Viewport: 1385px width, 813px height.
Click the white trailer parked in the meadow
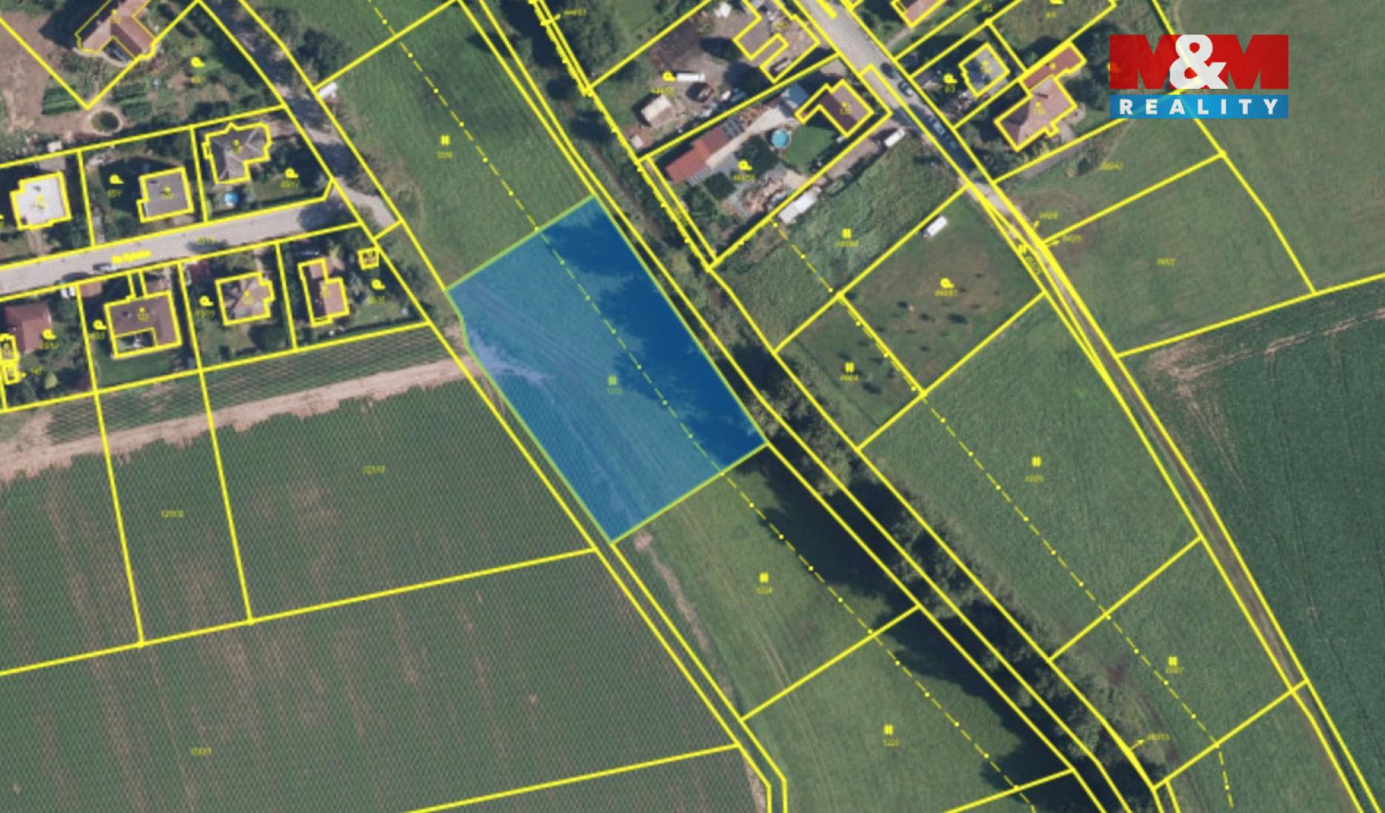point(934,226)
